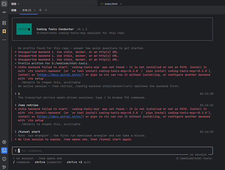The image size is (225, 170).
Task: Click the CTC teal logo
Action: click(x=24, y=29)
